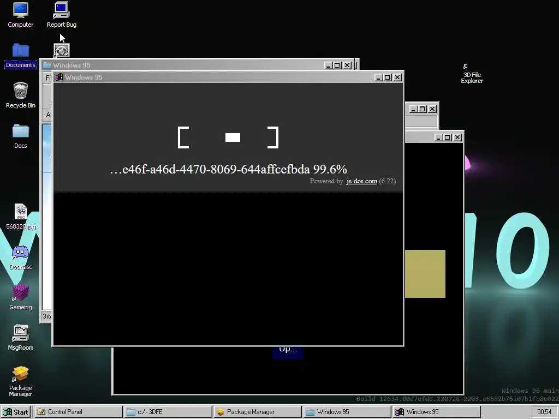Click the js-dos loading progress indicator

pyautogui.click(x=228, y=137)
